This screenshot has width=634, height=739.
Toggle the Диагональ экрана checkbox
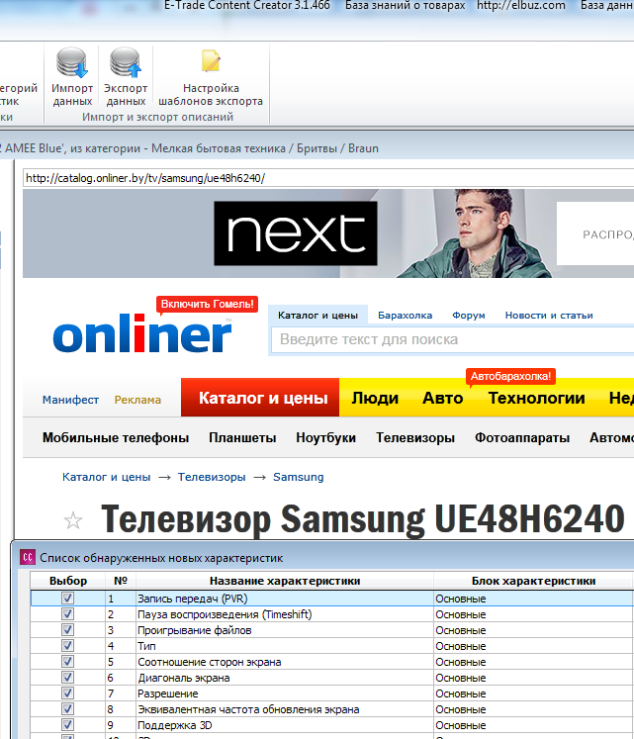click(67, 678)
